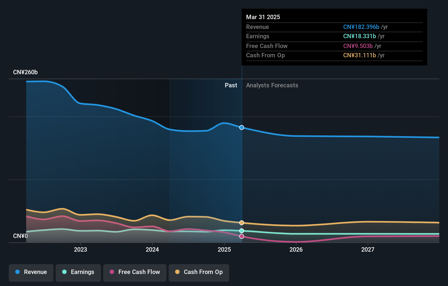
Task: Click the 2024 x-axis label
Action: (x=152, y=249)
